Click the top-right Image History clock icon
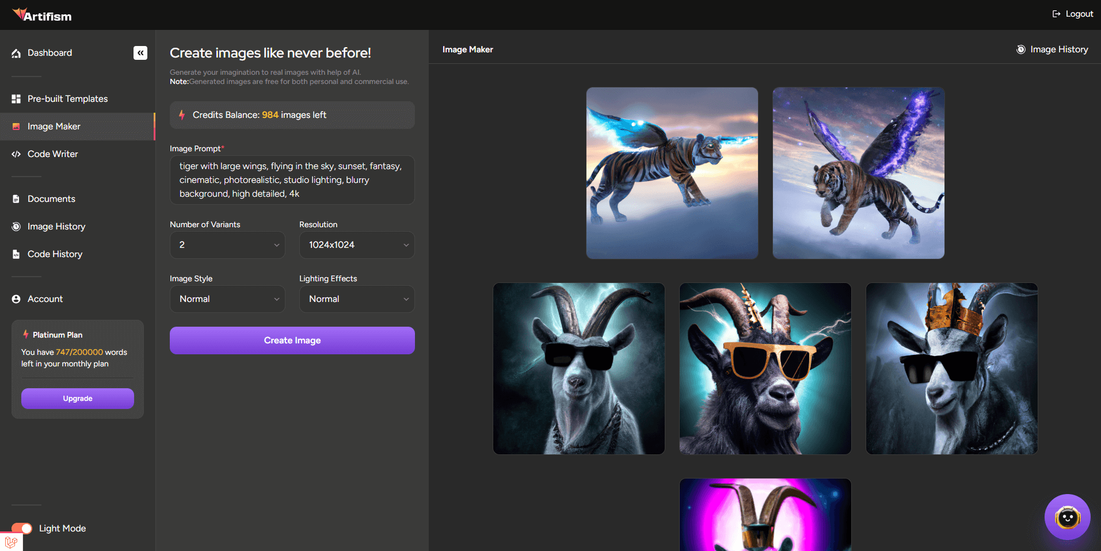 point(1021,49)
